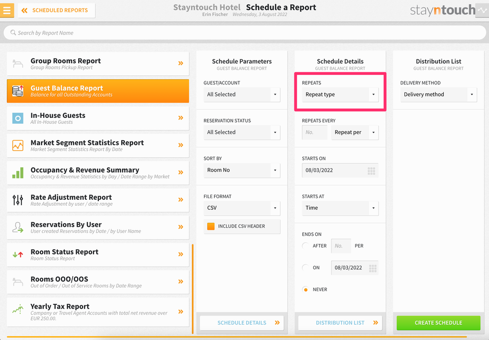
Task: Select the Room Status Report entry
Action: pyautogui.click(x=98, y=254)
